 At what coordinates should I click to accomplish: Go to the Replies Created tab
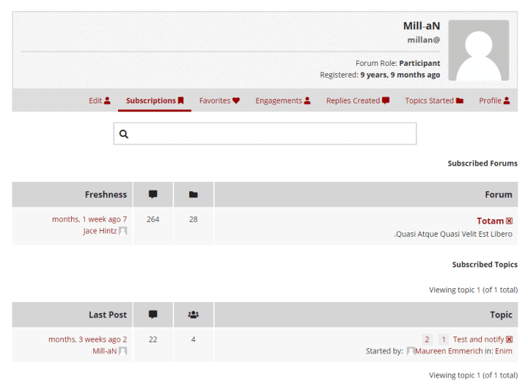pos(358,100)
